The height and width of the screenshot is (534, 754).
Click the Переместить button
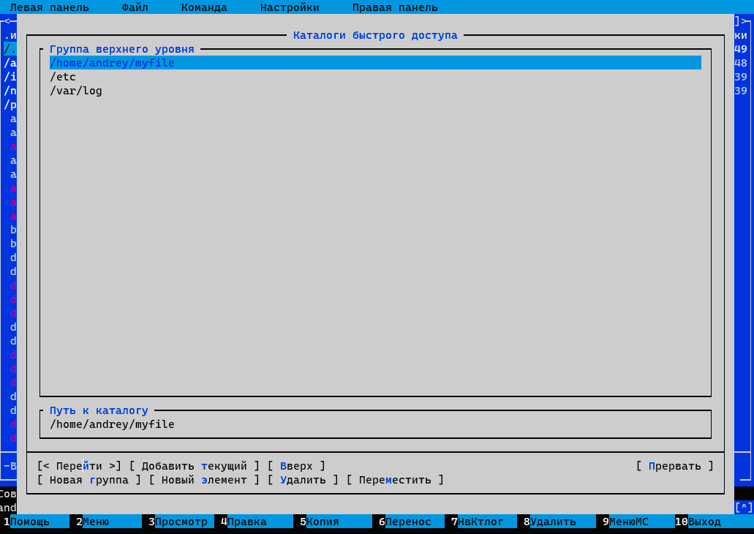(x=395, y=480)
